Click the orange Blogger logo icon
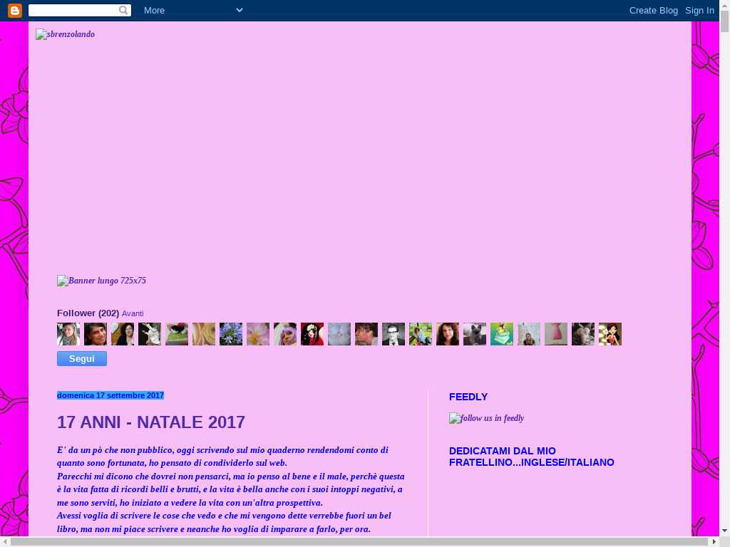730x547 pixels. [15, 11]
